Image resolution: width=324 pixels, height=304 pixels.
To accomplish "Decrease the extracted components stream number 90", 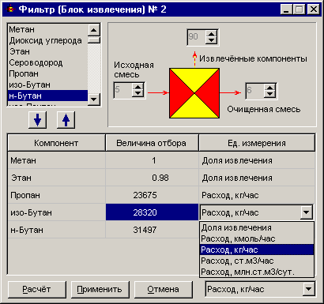I will click(x=211, y=40).
